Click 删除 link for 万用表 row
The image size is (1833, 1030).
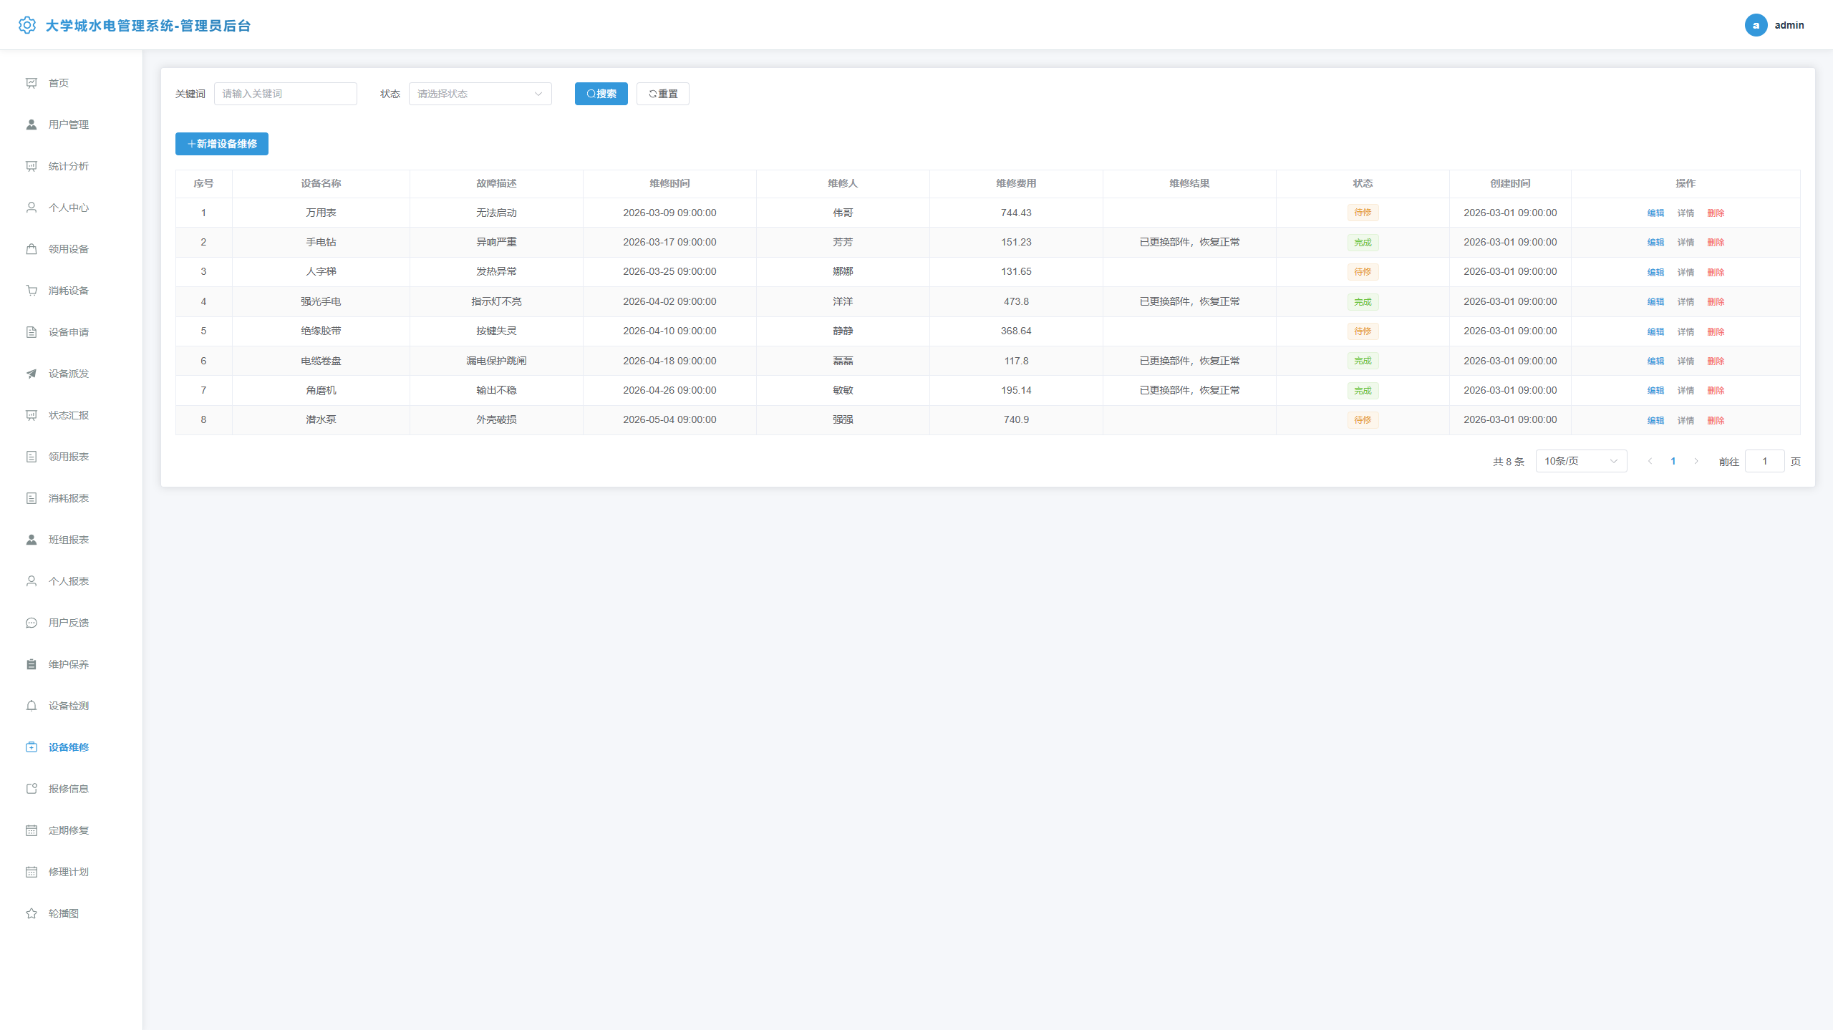(x=1716, y=213)
